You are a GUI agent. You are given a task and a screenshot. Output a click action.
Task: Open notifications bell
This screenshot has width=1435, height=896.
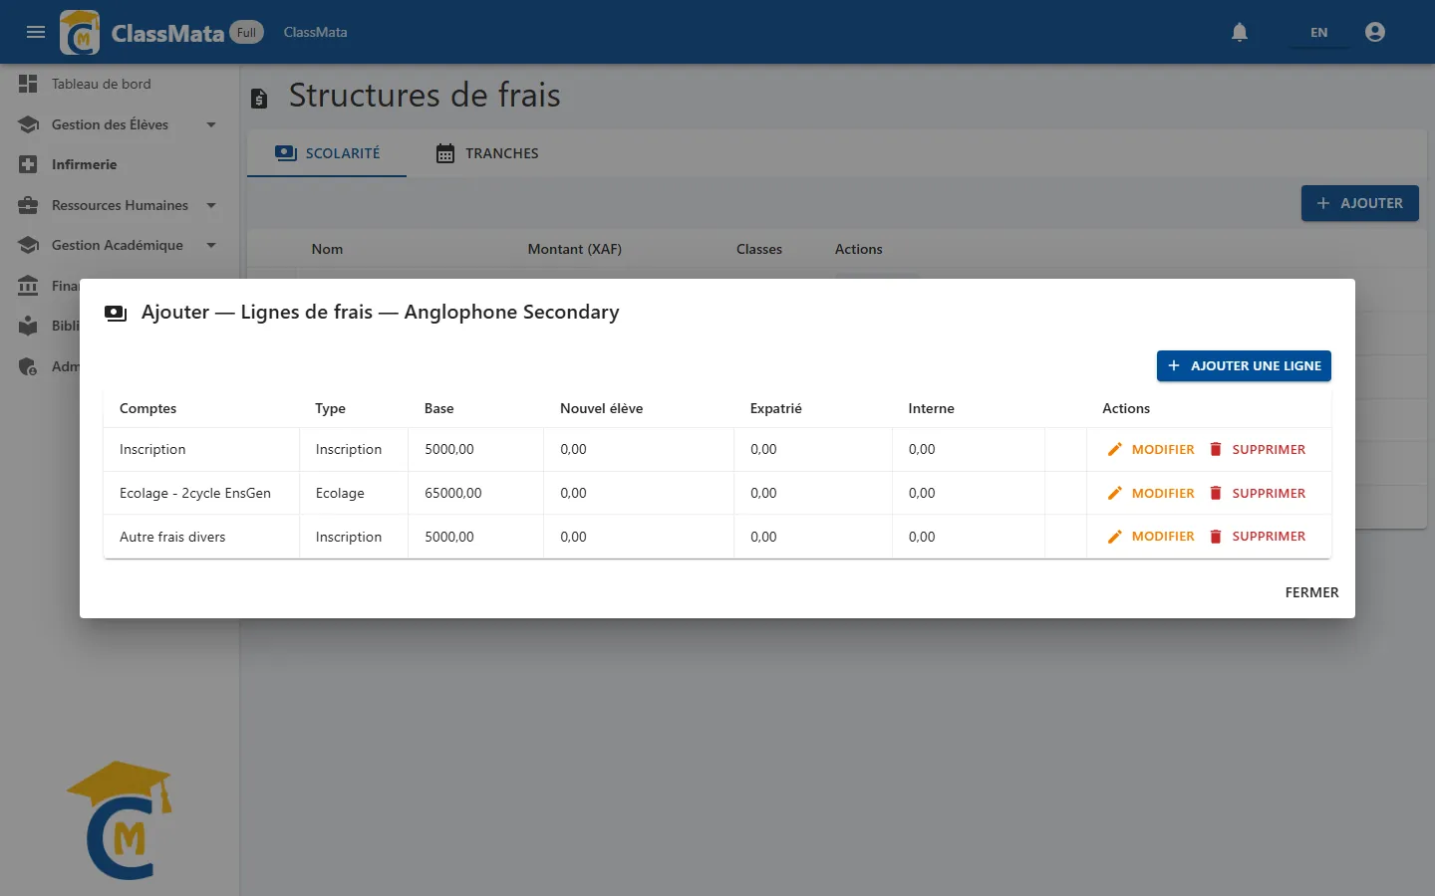(x=1240, y=32)
